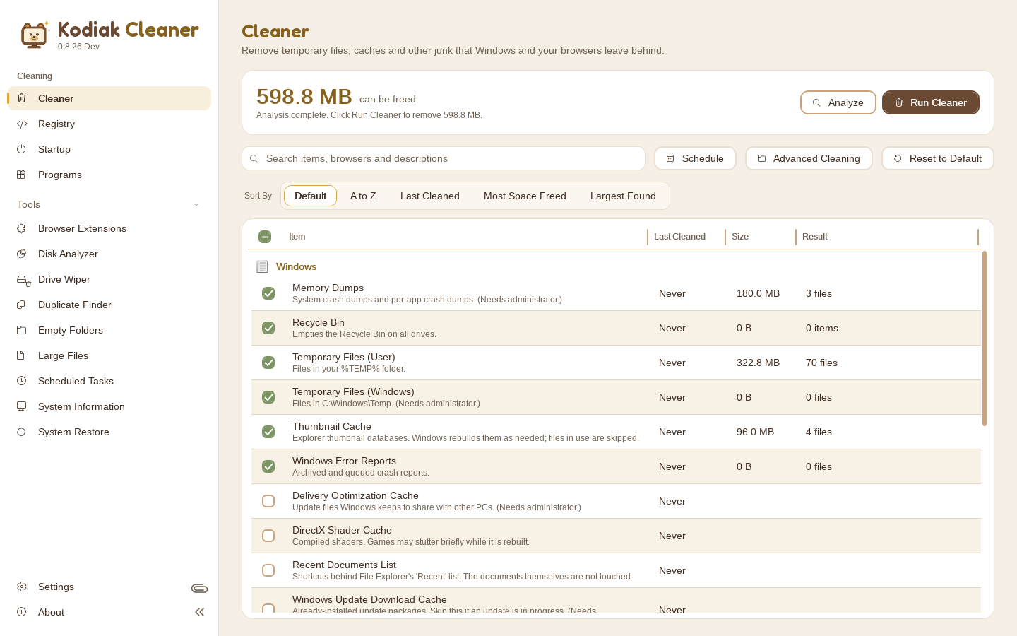Click the '96.0 MB' size value
This screenshot has height=636, width=1017.
[x=756, y=432]
